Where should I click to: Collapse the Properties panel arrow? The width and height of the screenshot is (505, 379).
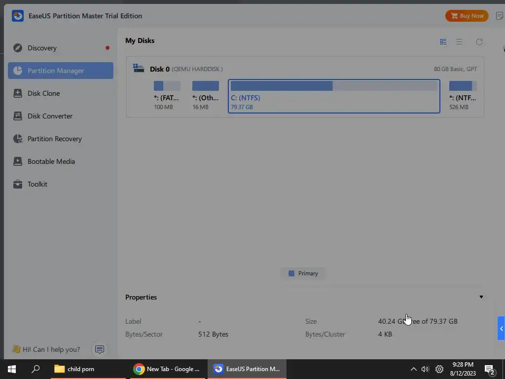(x=481, y=297)
